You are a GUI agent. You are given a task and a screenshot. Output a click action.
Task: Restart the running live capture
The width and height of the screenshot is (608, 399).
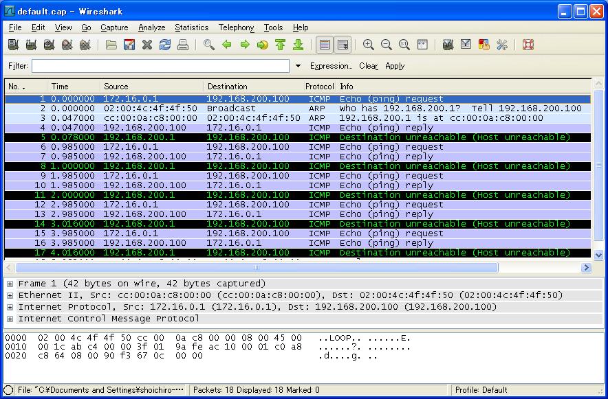[85, 45]
